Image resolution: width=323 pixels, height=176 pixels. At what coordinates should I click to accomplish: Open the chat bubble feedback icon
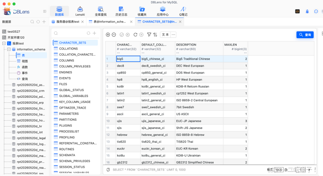coord(316,11)
